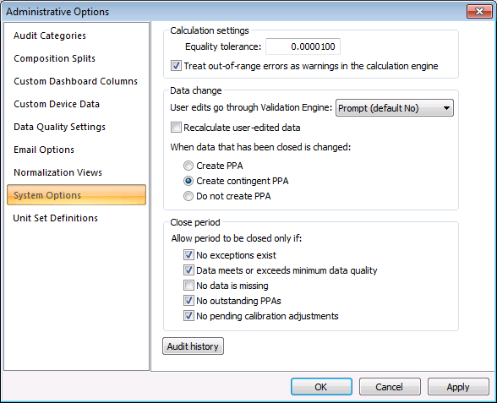Apply the settings

[x=458, y=387]
